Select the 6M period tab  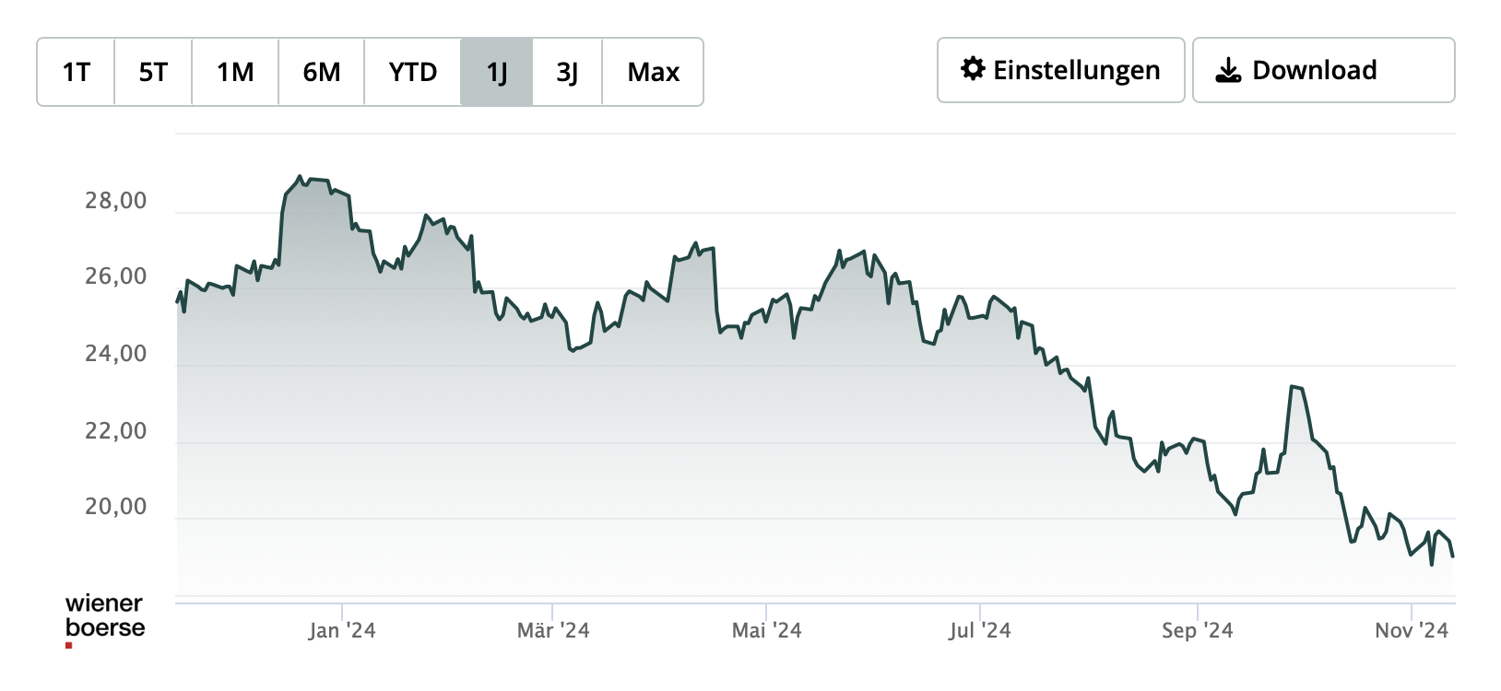pos(322,72)
